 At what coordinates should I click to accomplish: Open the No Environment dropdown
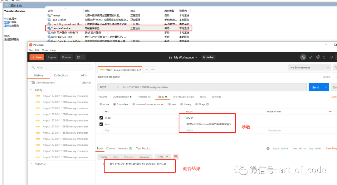click(309, 67)
